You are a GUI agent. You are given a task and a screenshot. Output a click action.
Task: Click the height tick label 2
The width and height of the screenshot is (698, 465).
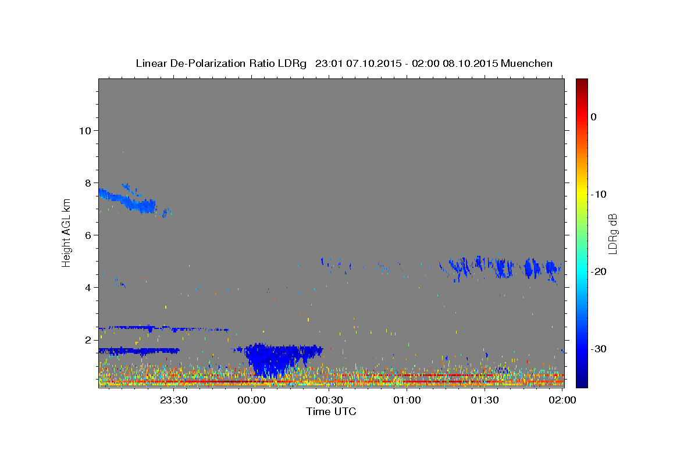(88, 339)
